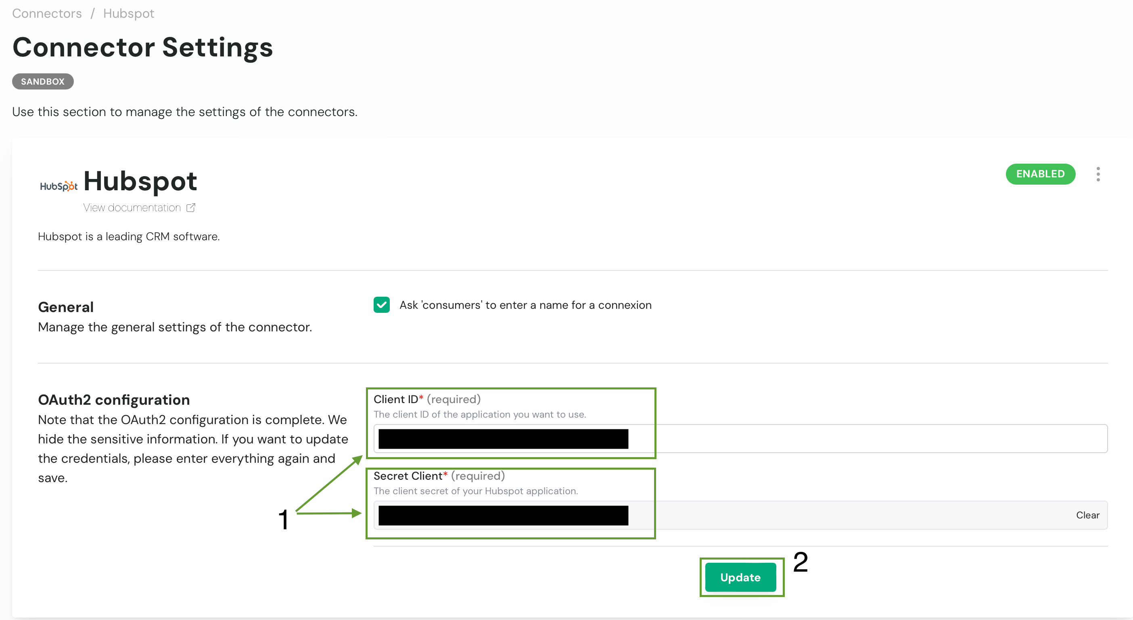Open the external link icon beside View documentation

tap(190, 207)
